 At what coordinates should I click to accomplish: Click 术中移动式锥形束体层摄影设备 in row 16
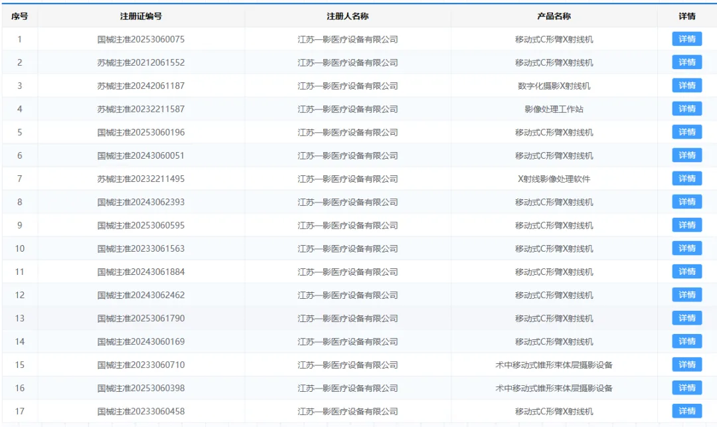(554, 388)
